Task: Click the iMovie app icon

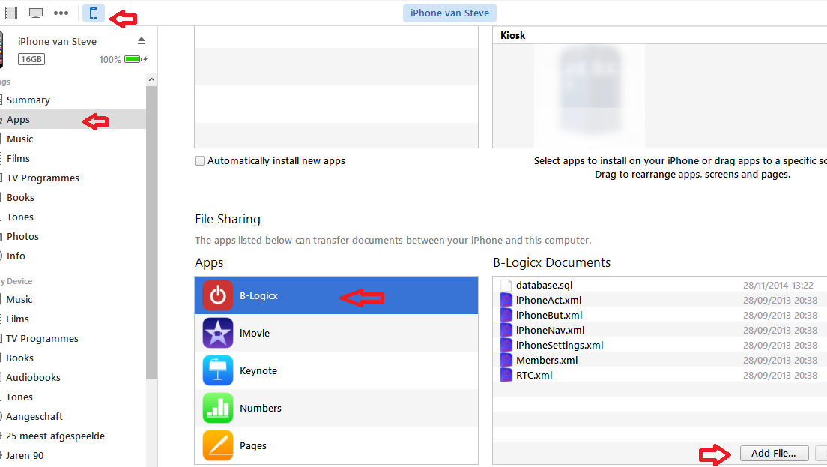Action: pyautogui.click(x=218, y=333)
